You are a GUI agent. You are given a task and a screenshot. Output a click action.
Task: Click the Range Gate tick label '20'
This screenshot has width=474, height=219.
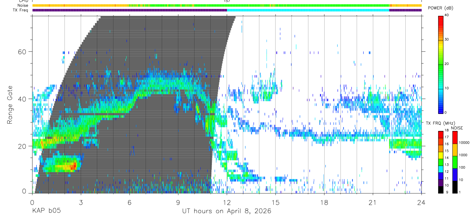(x=23, y=146)
